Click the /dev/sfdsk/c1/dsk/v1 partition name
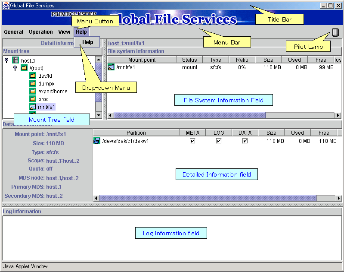Image resolution: width=344 pixels, height=272 pixels. coord(125,141)
